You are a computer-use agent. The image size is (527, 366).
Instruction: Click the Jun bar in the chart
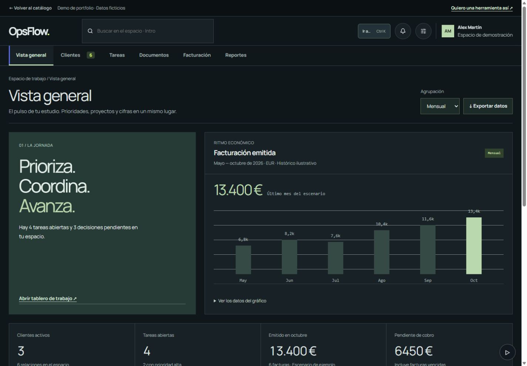click(289, 257)
